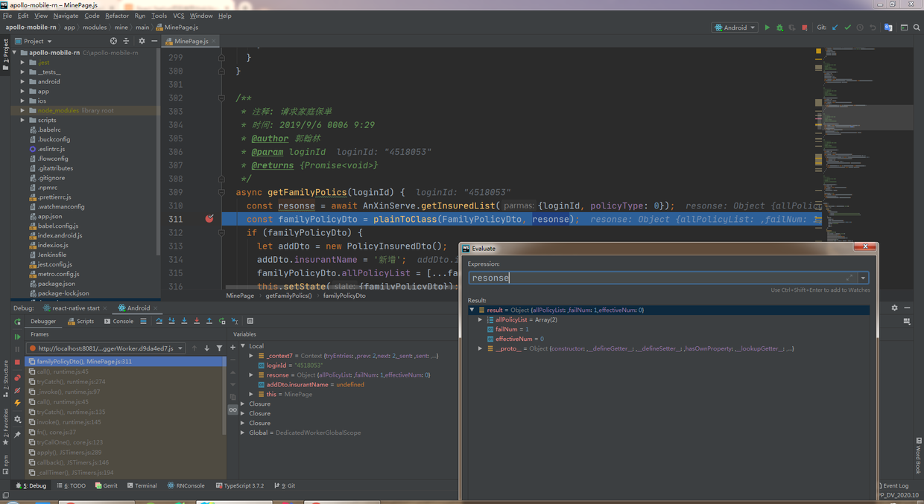Switch to the Scripts debugger tab
This screenshot has width=924, height=504.
pos(80,322)
